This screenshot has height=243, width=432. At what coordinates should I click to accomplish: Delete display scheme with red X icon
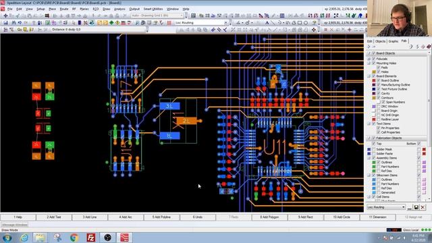[423, 207]
